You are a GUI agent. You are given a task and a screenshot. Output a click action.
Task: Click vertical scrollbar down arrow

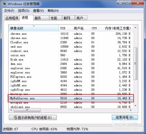pyautogui.click(x=136, y=106)
